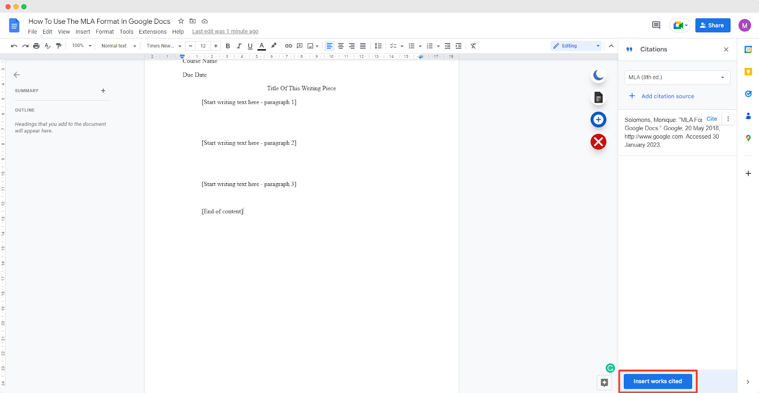Open the Normal text style dropdown
This screenshot has width=759, height=393.
[x=119, y=46]
